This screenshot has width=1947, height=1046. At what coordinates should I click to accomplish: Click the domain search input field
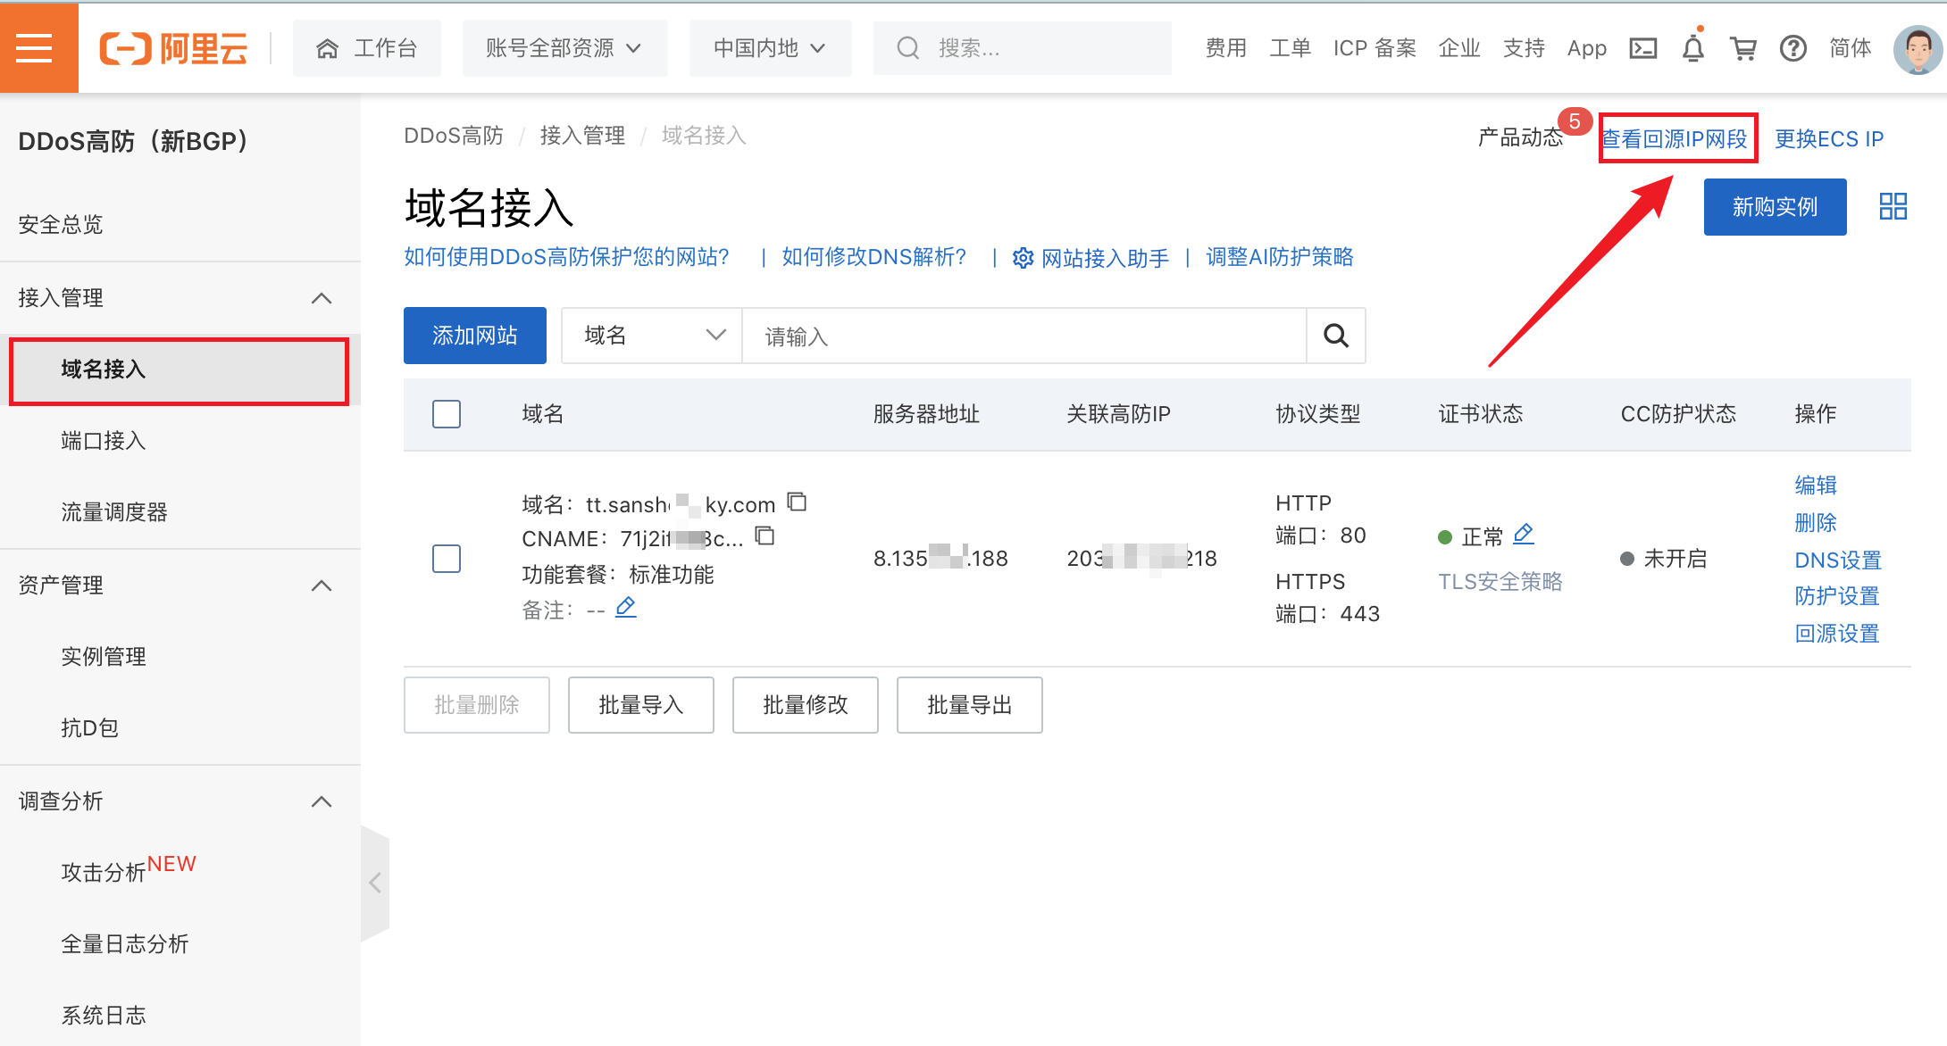(x=1023, y=336)
